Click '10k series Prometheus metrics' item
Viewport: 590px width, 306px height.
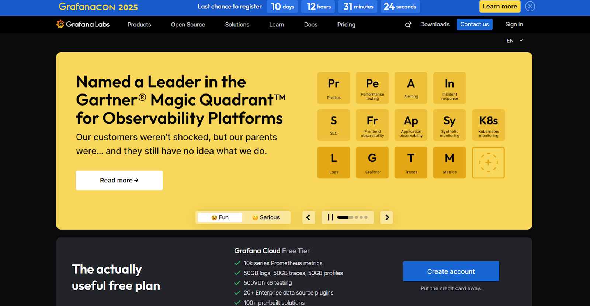tap(283, 263)
